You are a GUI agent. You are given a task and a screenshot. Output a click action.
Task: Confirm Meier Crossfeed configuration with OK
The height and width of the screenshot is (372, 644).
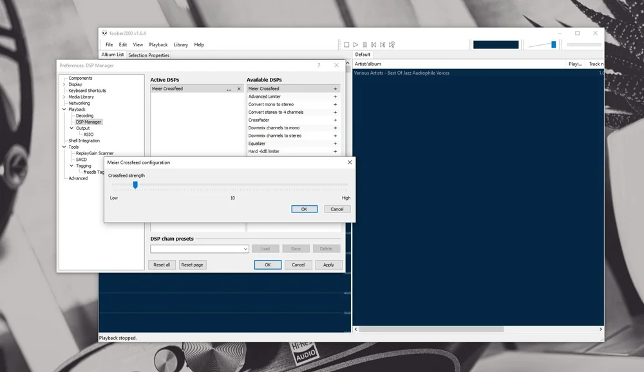coord(305,209)
